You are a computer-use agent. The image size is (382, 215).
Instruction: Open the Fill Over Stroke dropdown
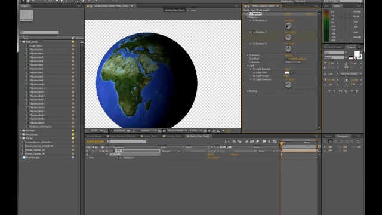351,74
